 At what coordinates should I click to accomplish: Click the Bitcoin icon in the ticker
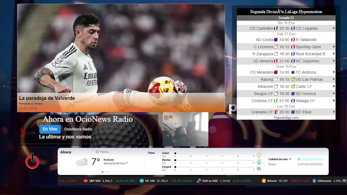point(264,181)
